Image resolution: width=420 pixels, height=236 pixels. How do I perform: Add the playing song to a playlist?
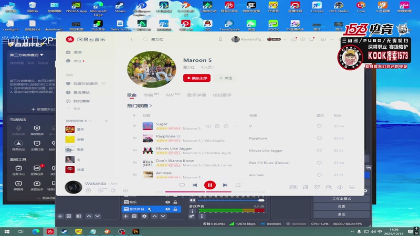coord(88,190)
